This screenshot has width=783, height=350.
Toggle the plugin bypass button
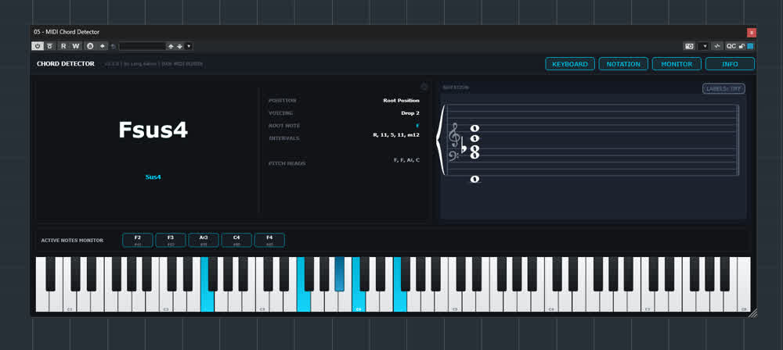click(x=50, y=46)
